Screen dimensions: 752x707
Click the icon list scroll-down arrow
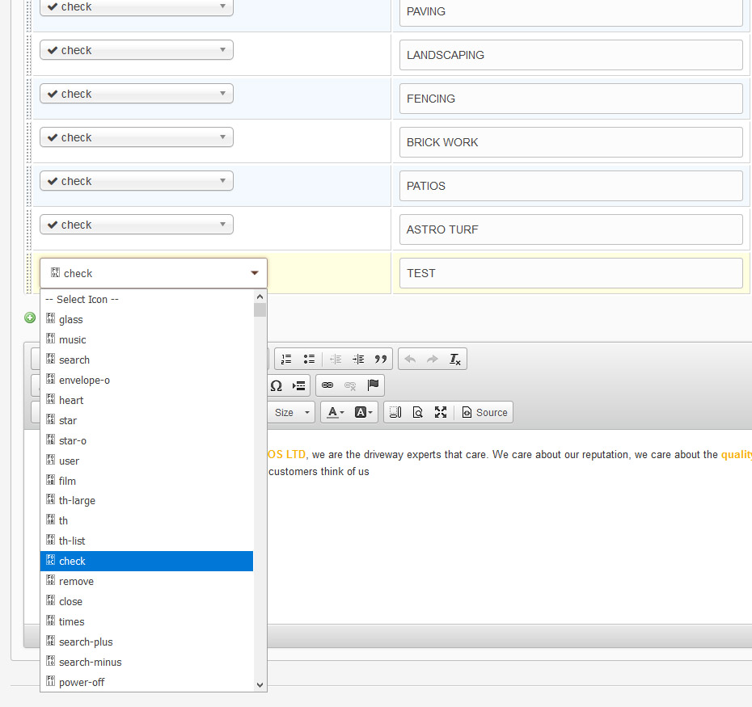[x=260, y=684]
